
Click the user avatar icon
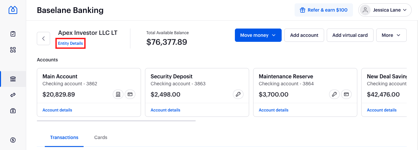(x=365, y=10)
